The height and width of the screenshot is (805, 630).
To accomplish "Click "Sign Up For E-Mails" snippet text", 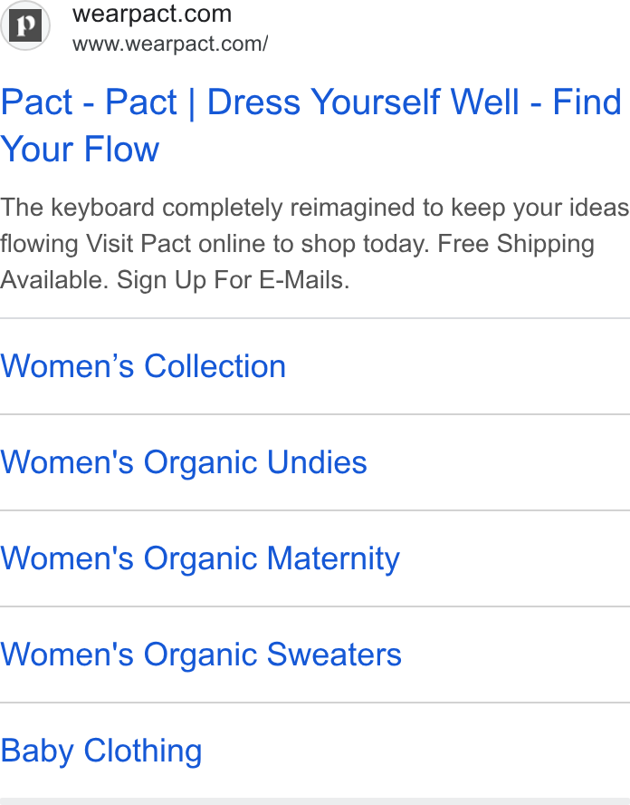I will (233, 280).
